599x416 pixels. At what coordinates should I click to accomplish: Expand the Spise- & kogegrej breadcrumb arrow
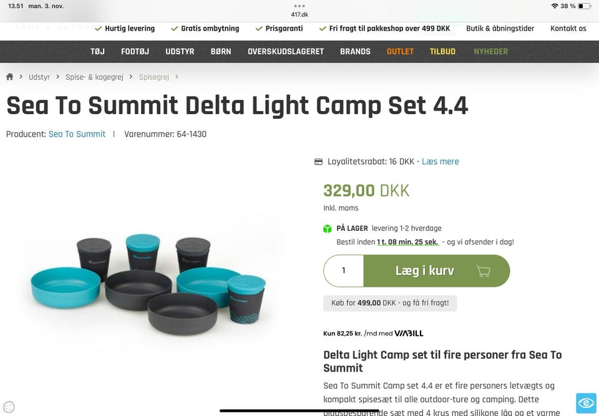click(130, 77)
